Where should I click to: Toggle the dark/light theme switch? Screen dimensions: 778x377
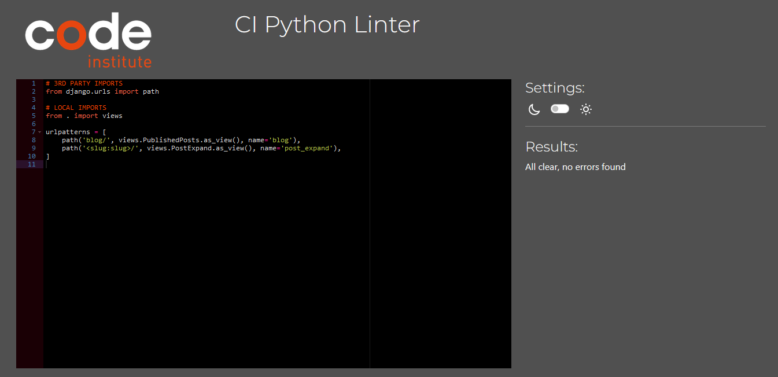pyautogui.click(x=560, y=109)
